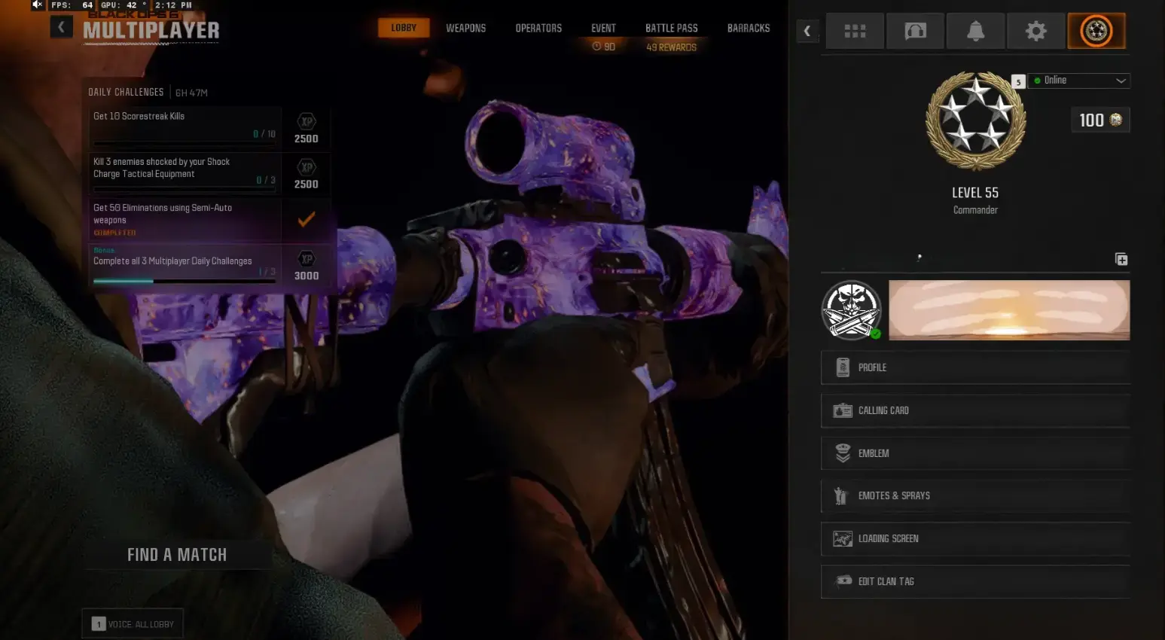The image size is (1165, 640).
Task: Click the Level 55 text
Action: (x=975, y=193)
